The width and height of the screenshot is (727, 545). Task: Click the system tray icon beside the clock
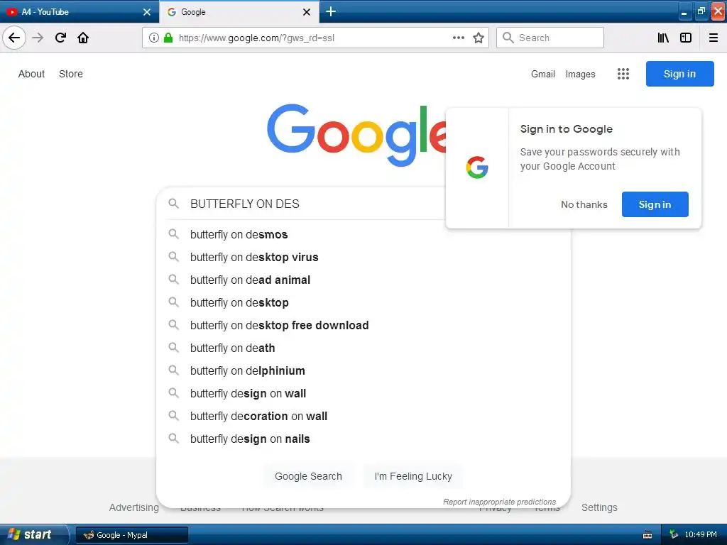coord(673,535)
